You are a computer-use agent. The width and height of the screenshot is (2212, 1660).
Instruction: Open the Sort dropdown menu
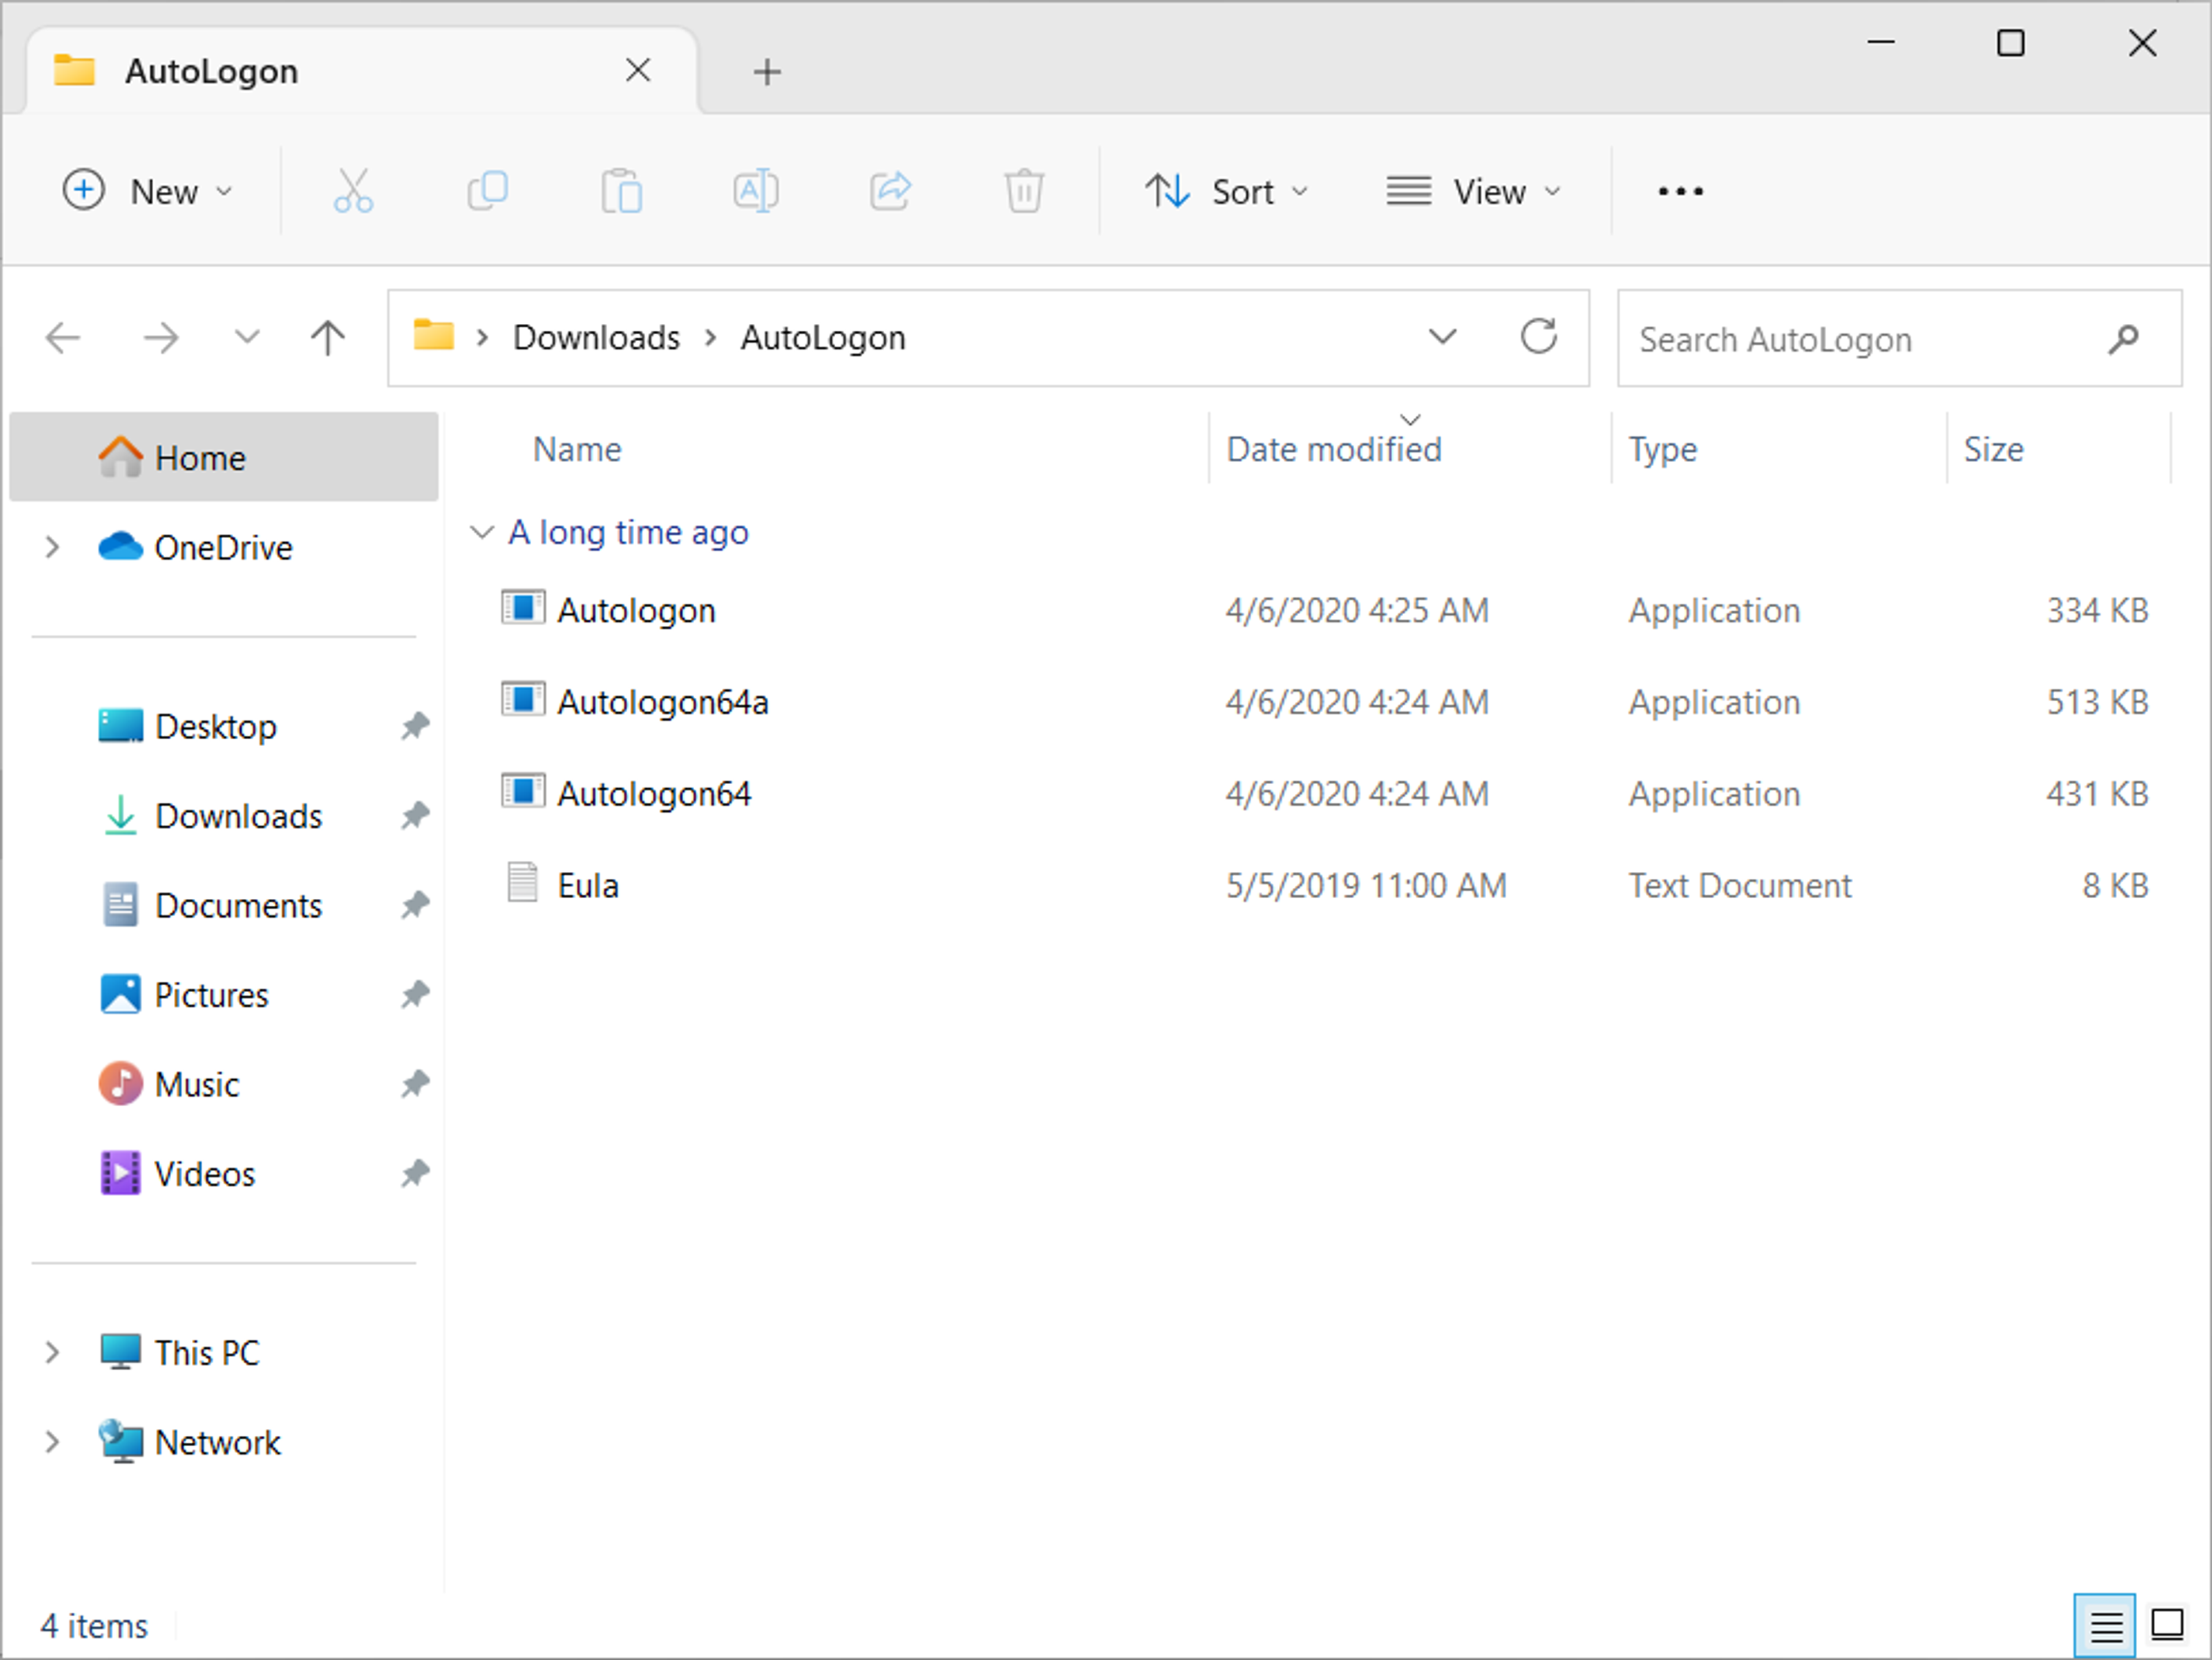1227,191
